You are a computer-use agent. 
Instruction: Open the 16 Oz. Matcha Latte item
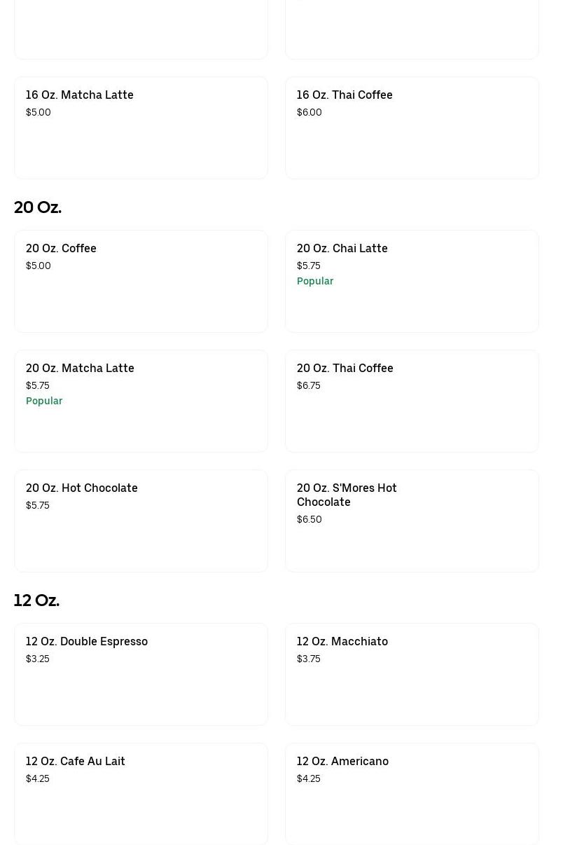point(141,128)
